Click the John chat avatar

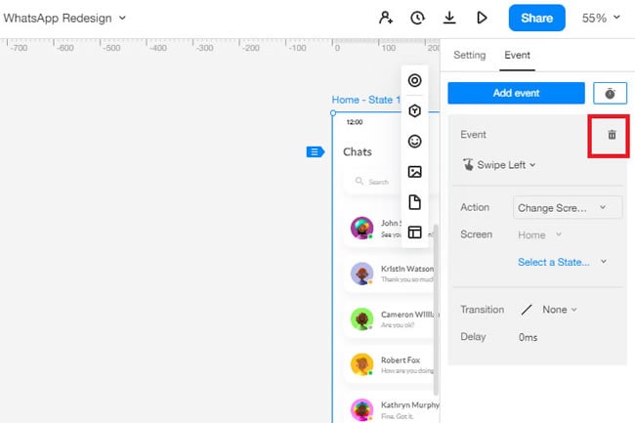[x=361, y=228]
